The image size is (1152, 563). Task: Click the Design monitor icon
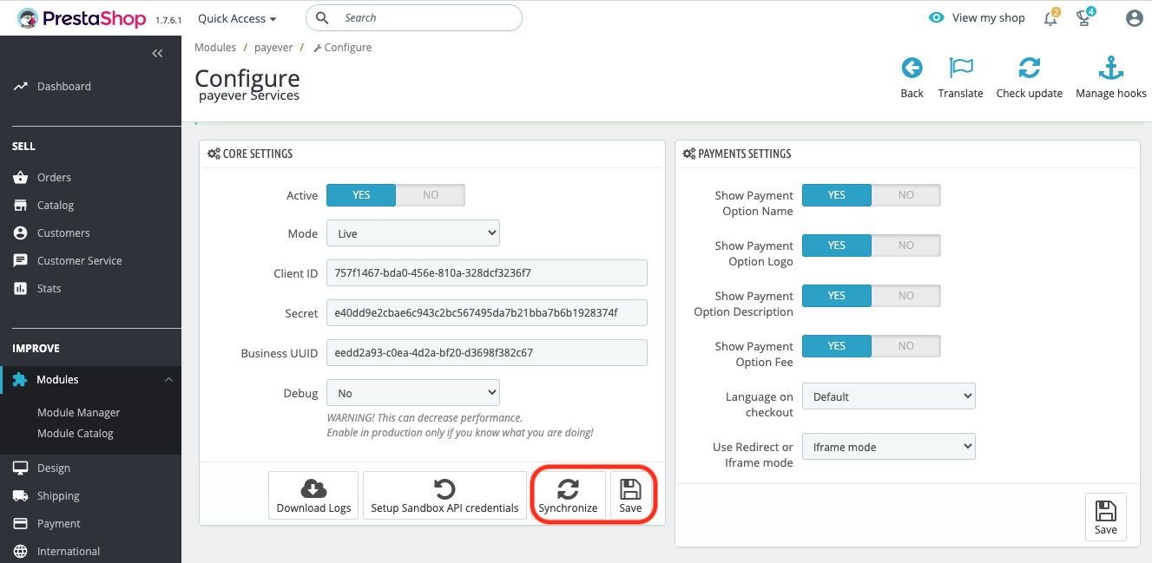click(x=20, y=468)
